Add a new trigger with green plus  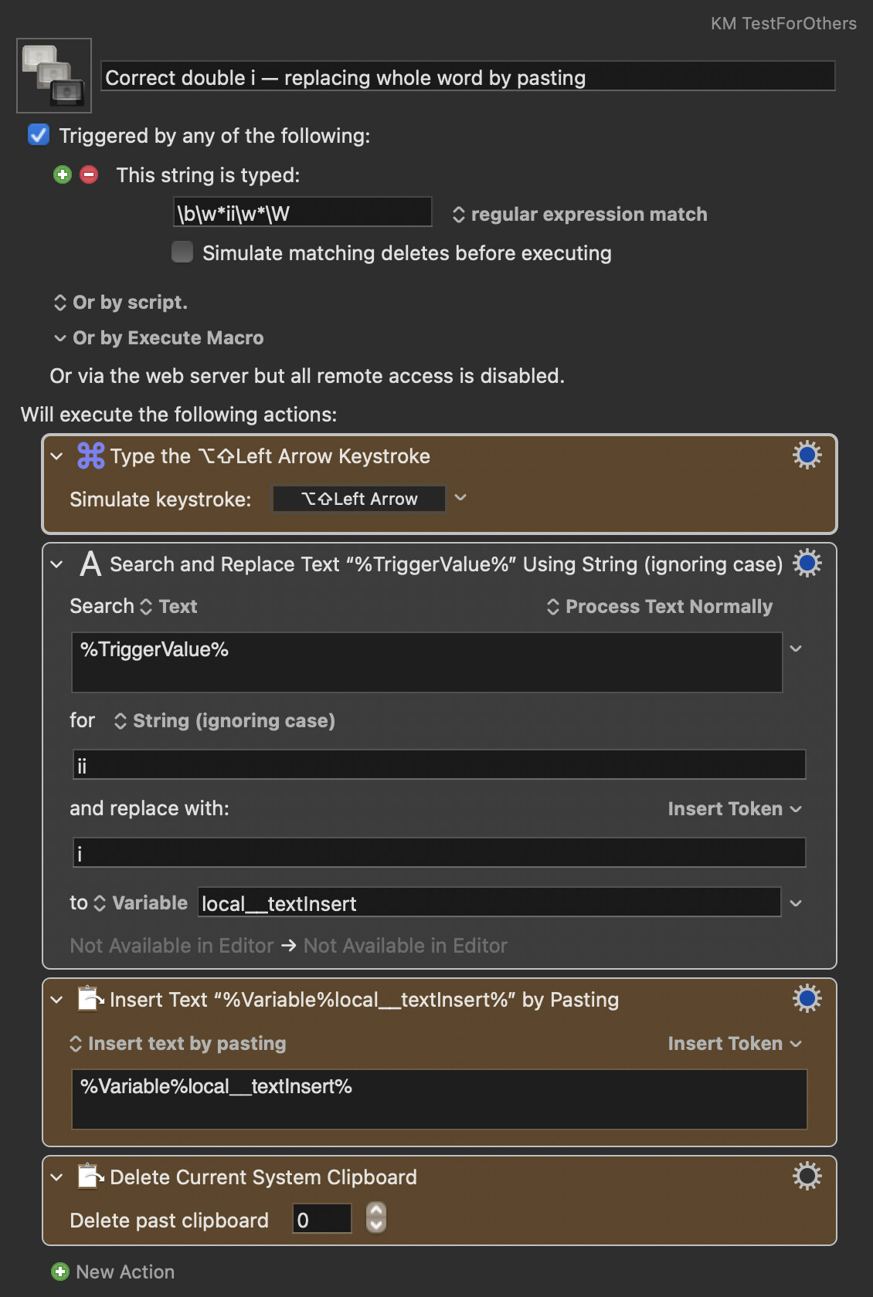pyautogui.click(x=63, y=174)
